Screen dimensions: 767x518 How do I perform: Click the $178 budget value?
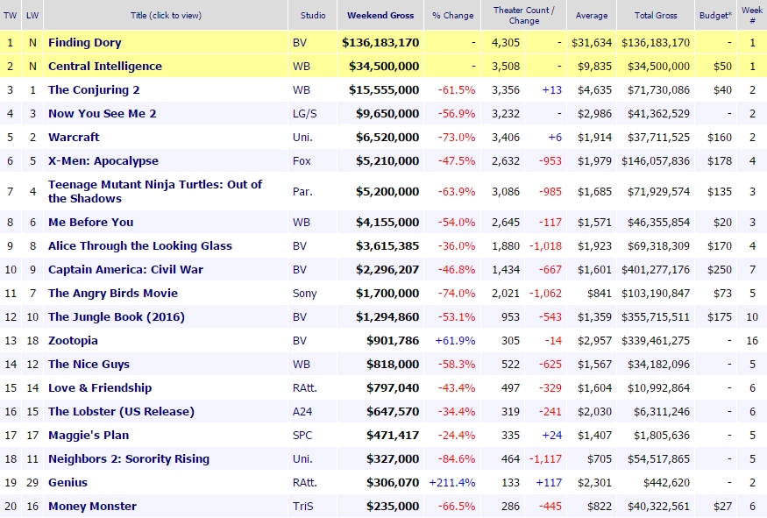point(720,161)
